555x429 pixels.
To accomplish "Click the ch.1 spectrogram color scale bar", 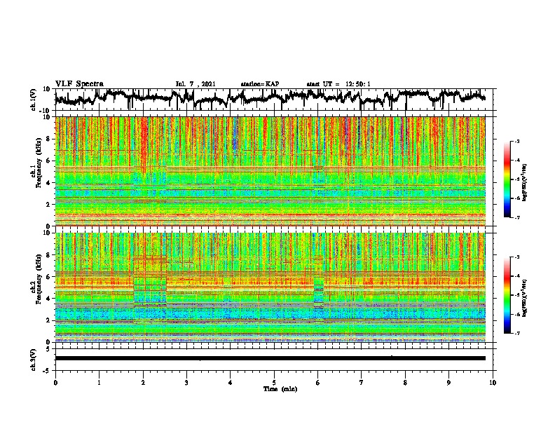I will 507,179.
